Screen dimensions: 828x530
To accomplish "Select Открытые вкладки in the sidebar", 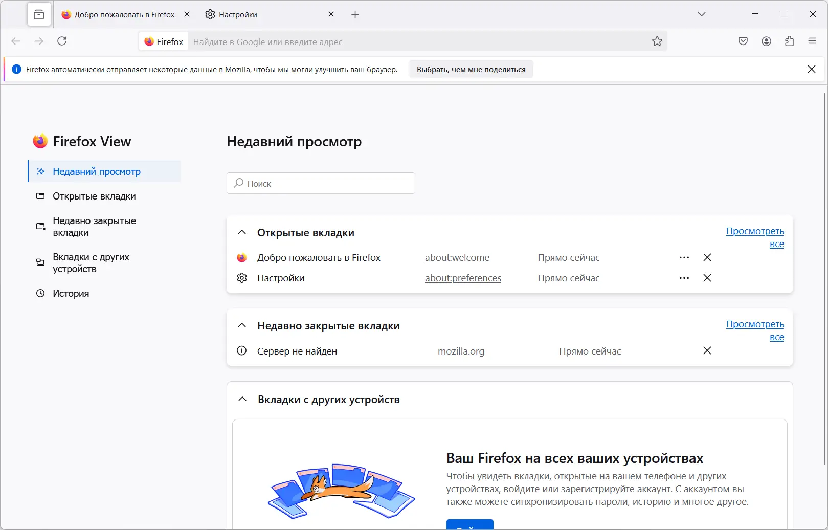I will 94,196.
